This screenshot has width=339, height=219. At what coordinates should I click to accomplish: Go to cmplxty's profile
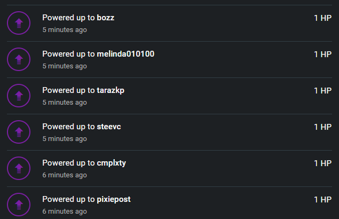click(x=112, y=163)
